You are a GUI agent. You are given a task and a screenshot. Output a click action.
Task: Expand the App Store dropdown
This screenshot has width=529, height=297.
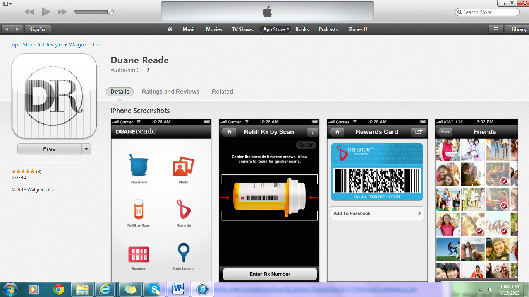275,29
